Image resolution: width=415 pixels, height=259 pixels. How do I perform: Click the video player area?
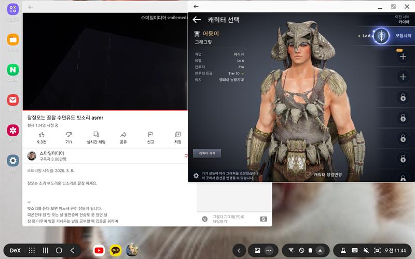105,61
